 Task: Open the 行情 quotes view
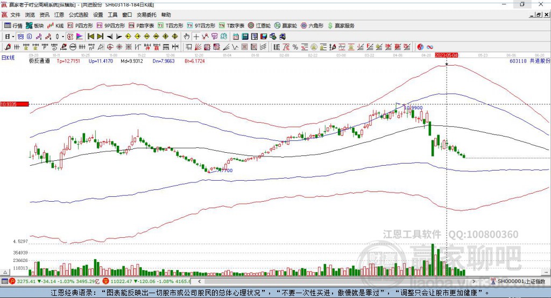13,26
